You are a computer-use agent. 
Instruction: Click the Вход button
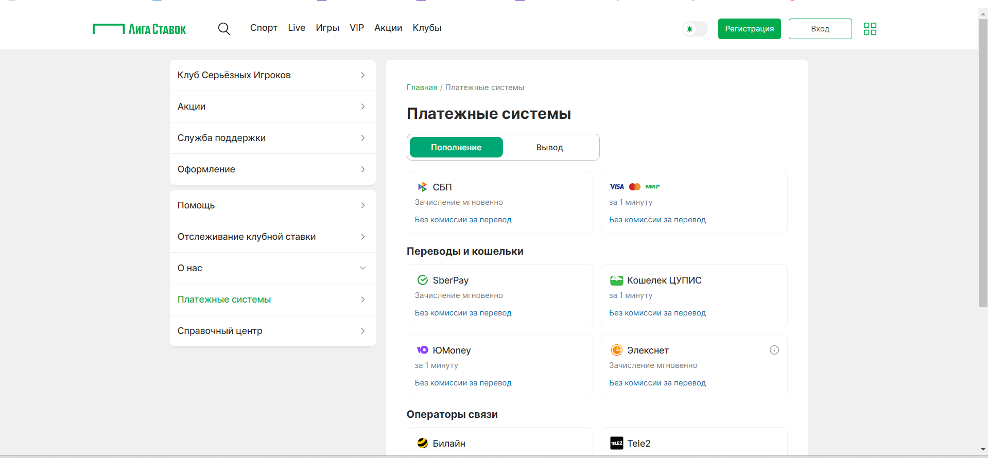(820, 29)
